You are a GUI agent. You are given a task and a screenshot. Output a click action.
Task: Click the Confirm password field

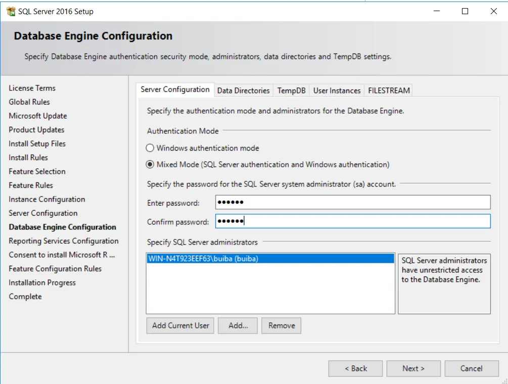(x=352, y=221)
